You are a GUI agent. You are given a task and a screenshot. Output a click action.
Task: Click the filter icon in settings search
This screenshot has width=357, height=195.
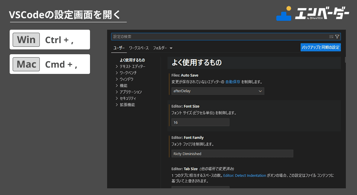coord(337,37)
